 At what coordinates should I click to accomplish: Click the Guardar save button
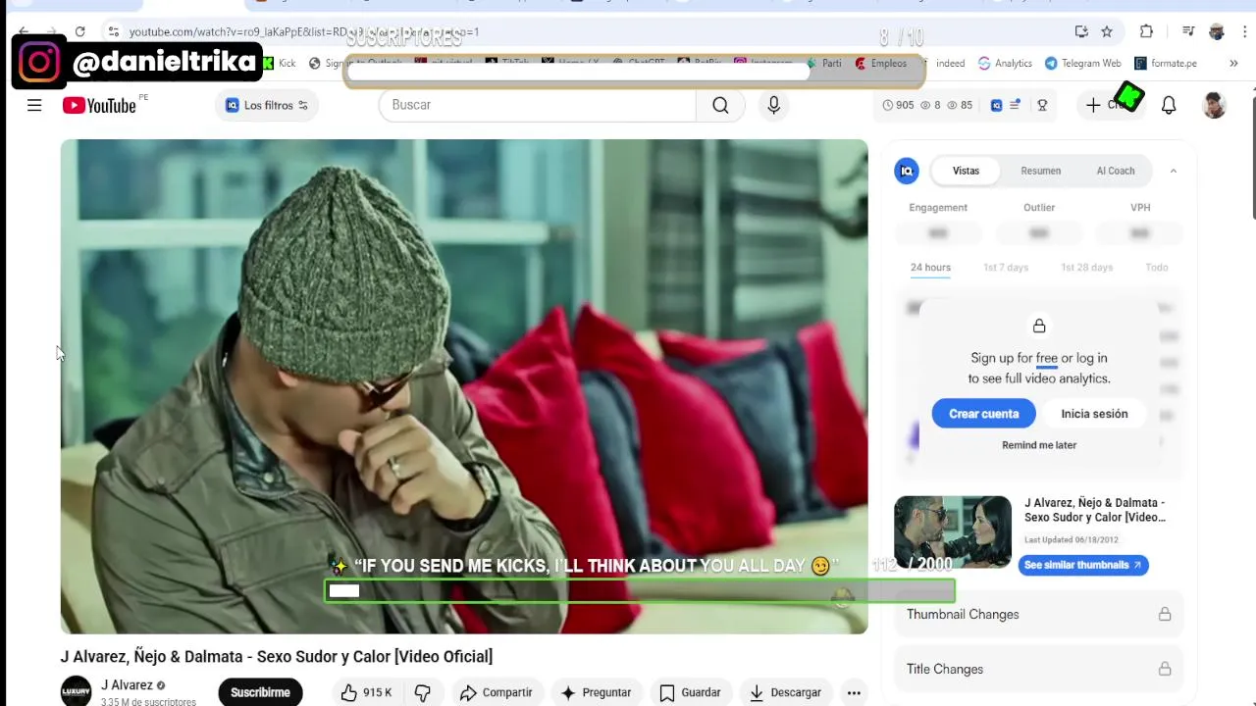coord(691,692)
